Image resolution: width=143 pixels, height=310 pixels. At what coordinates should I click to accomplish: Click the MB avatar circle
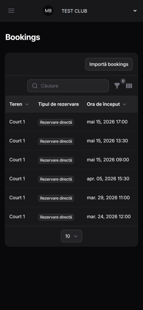point(48,11)
